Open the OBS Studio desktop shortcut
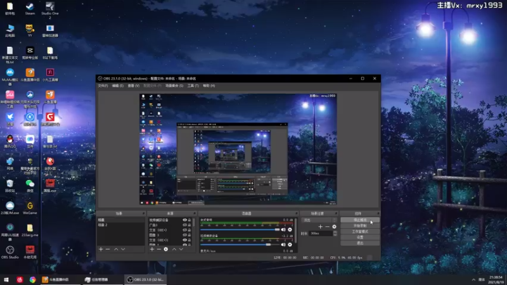507x285 pixels. click(x=10, y=253)
